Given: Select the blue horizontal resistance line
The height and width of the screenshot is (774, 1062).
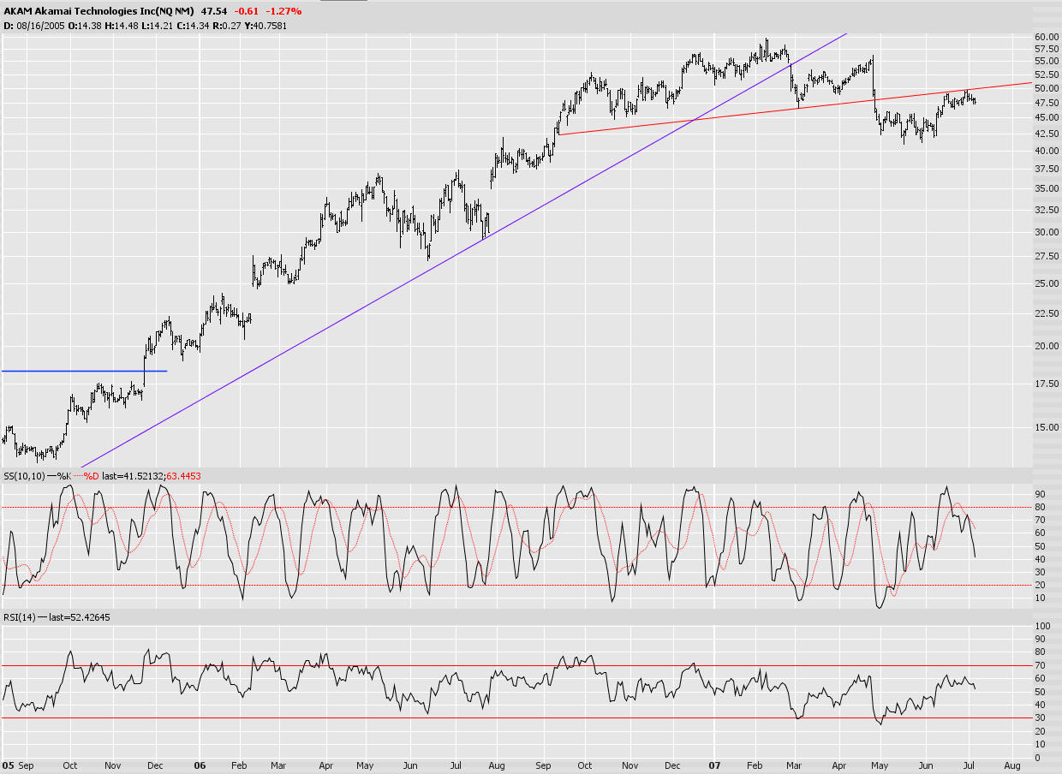Looking at the screenshot, I should click(84, 371).
